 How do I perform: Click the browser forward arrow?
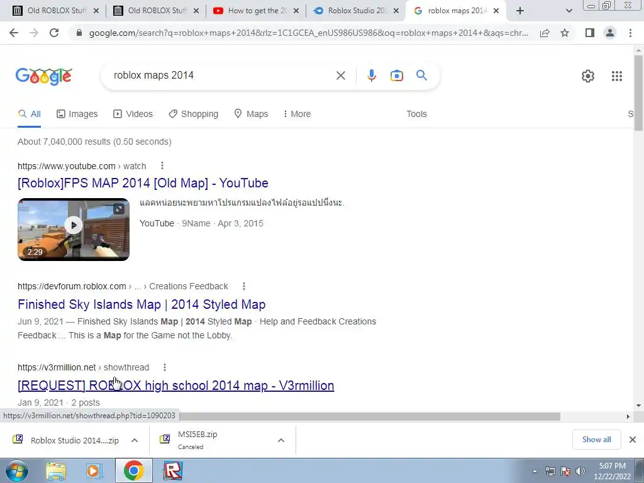pos(34,33)
